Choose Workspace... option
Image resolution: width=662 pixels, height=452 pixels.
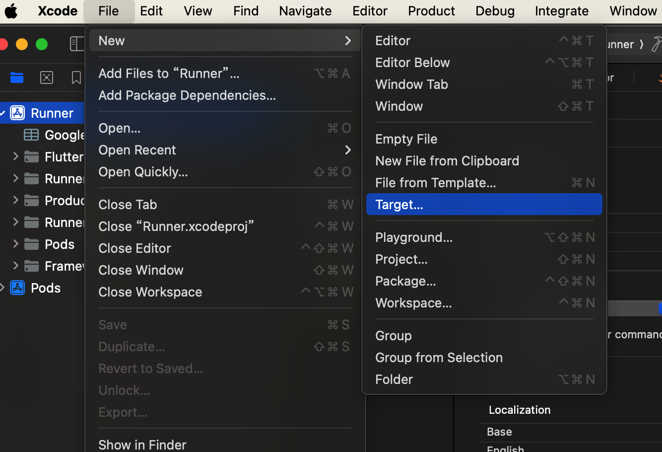click(x=484, y=302)
